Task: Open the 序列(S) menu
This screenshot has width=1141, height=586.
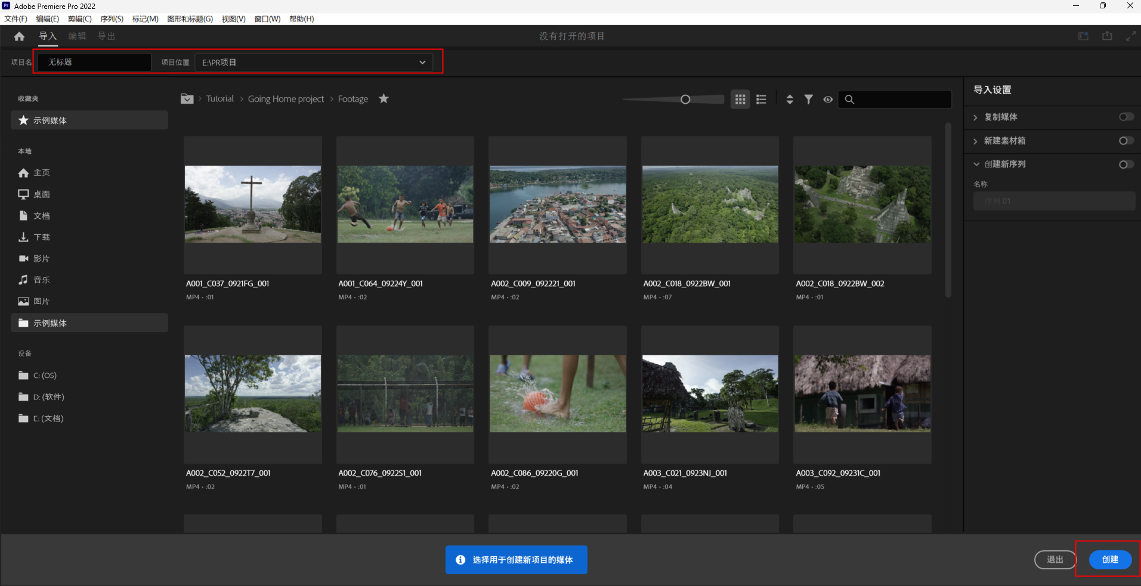Action: (x=112, y=19)
